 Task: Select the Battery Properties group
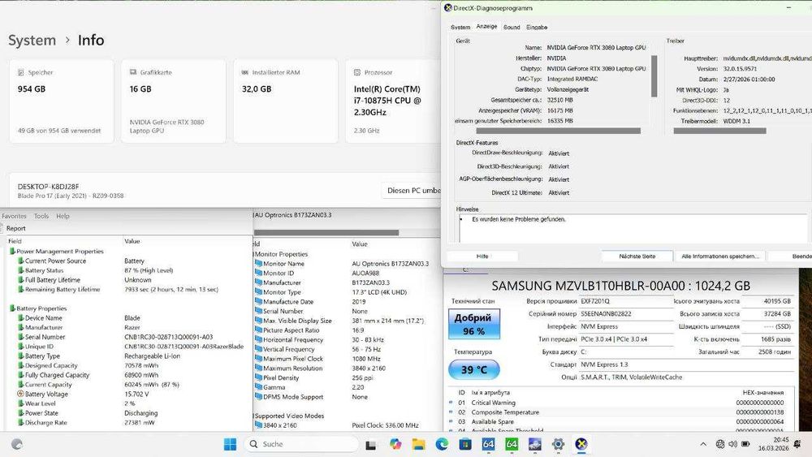41,308
